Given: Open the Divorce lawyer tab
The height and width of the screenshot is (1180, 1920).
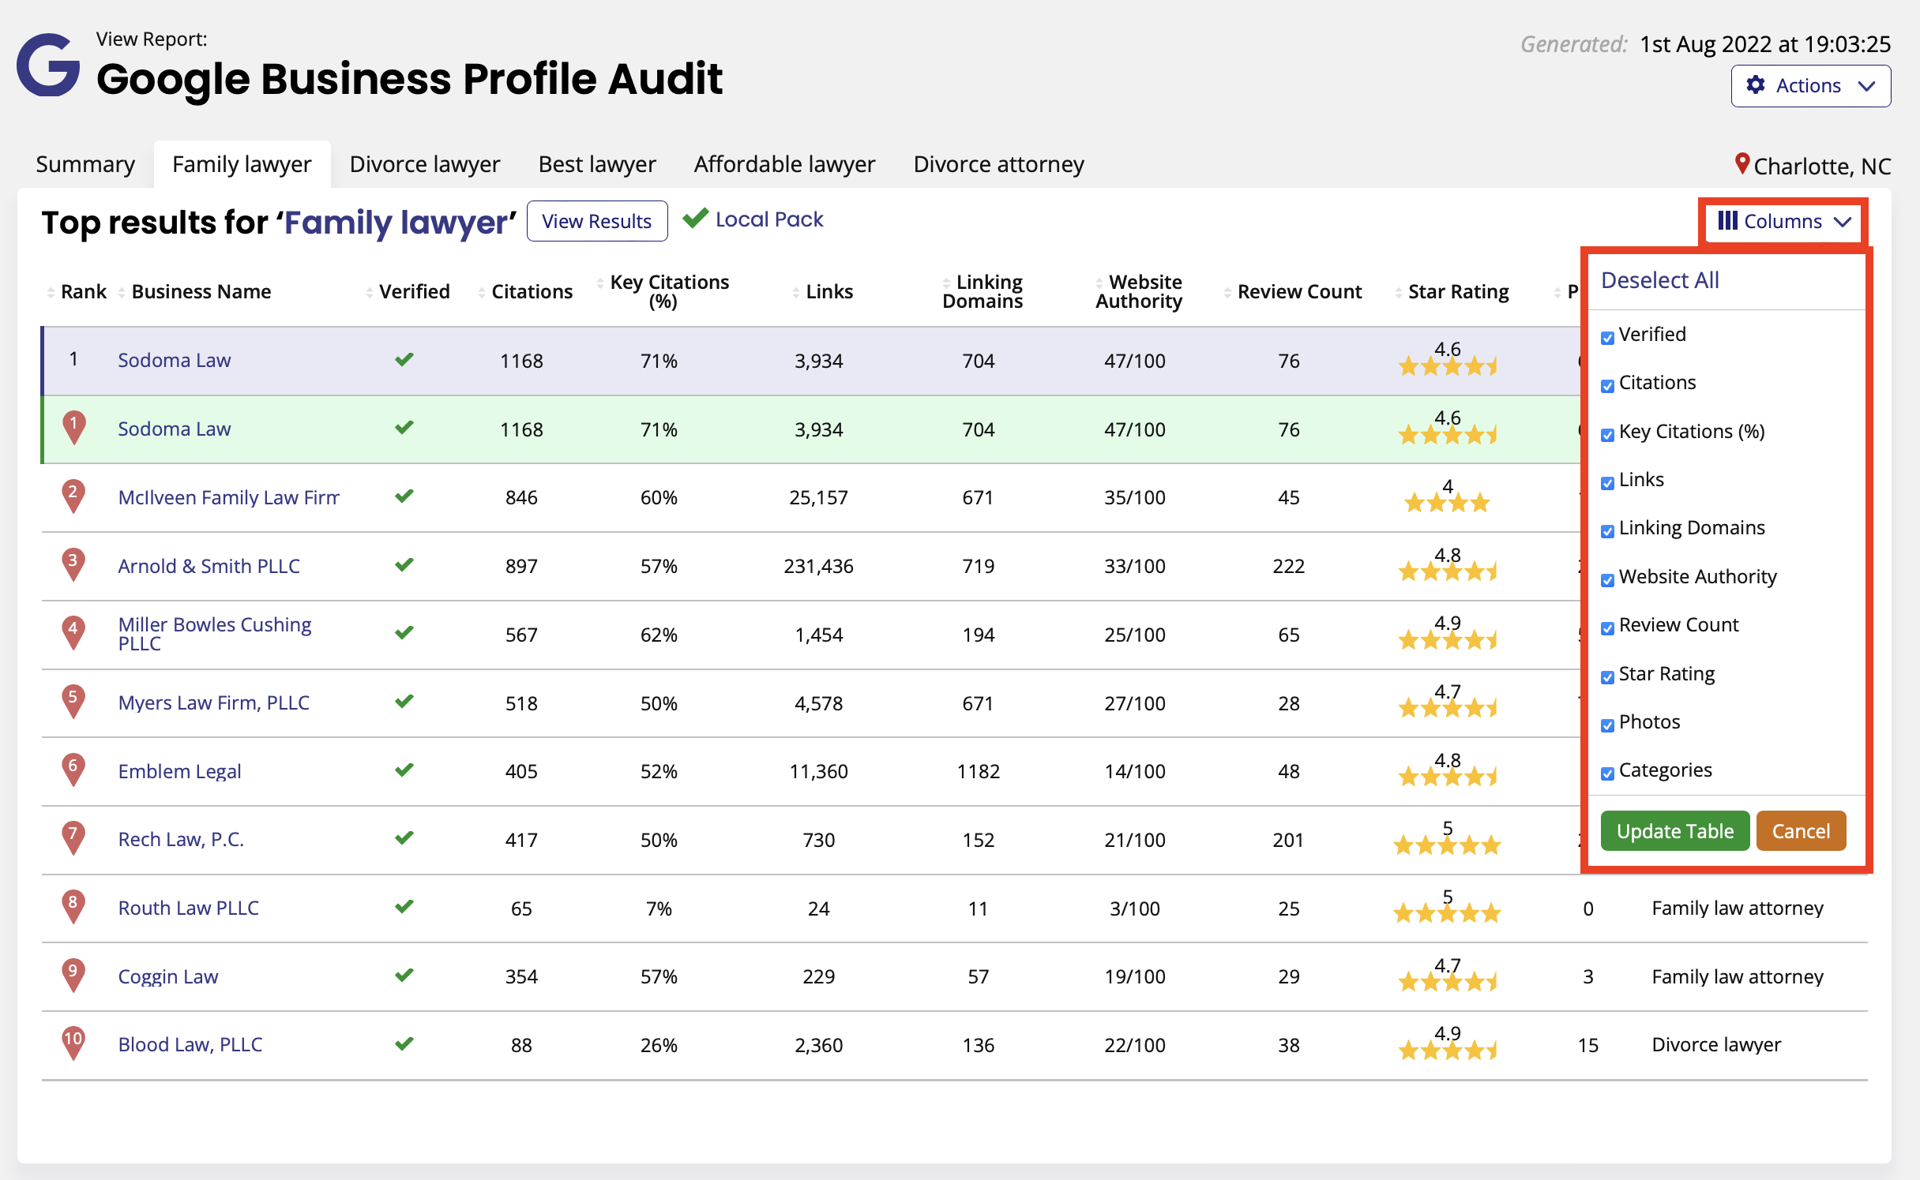Looking at the screenshot, I should pos(425,164).
